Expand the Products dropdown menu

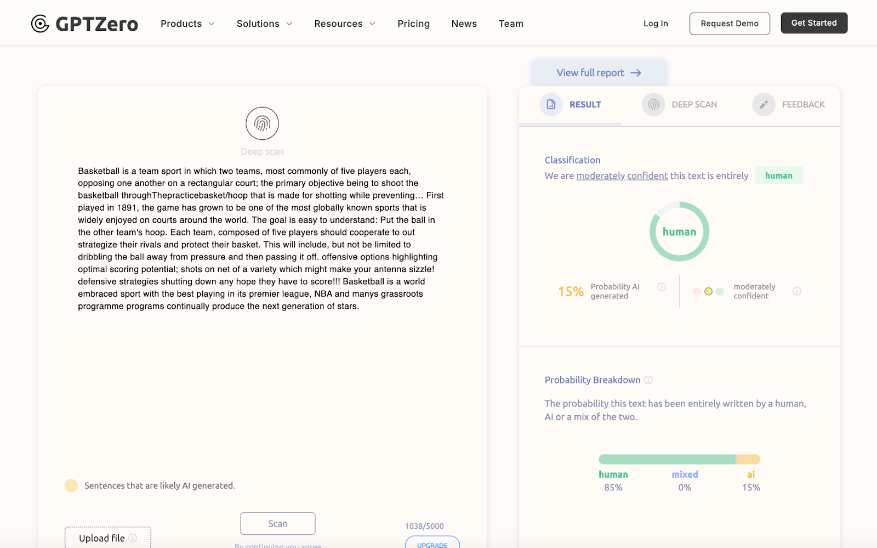pos(187,24)
